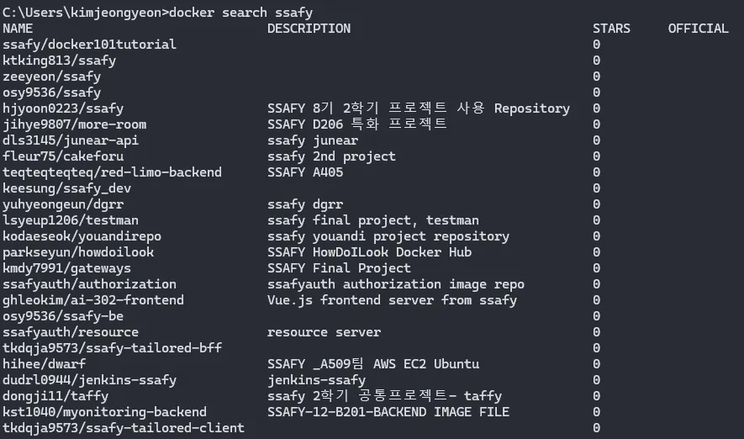The width and height of the screenshot is (744, 439).
Task: Click the teqteqteqteq/red-limo-backend entry
Action: (x=112, y=172)
